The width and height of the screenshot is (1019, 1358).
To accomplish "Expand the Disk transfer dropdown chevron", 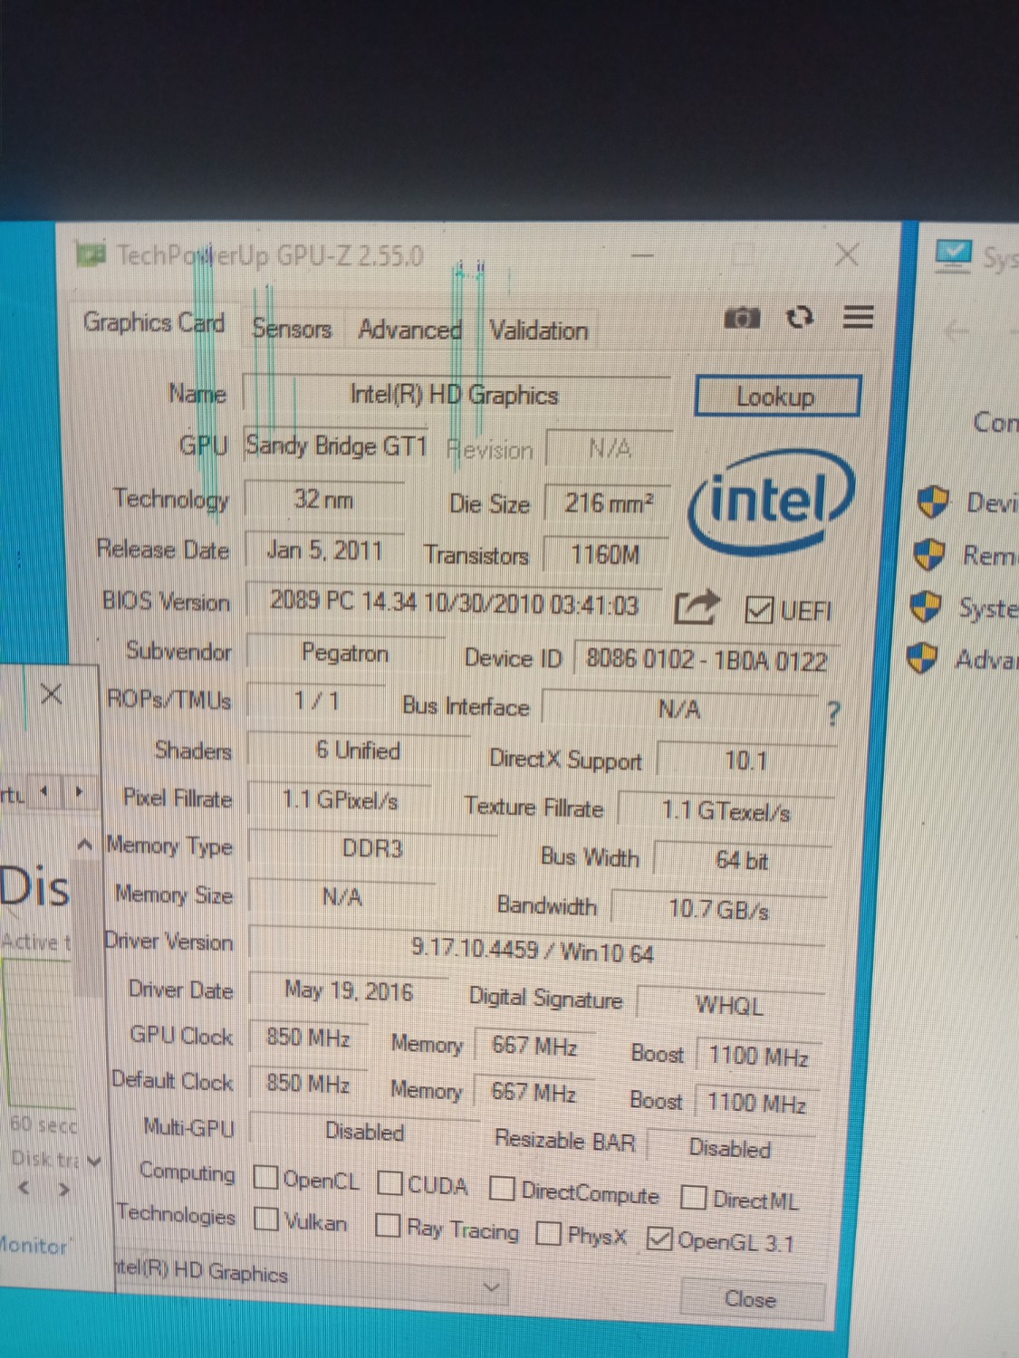I will [x=94, y=1160].
